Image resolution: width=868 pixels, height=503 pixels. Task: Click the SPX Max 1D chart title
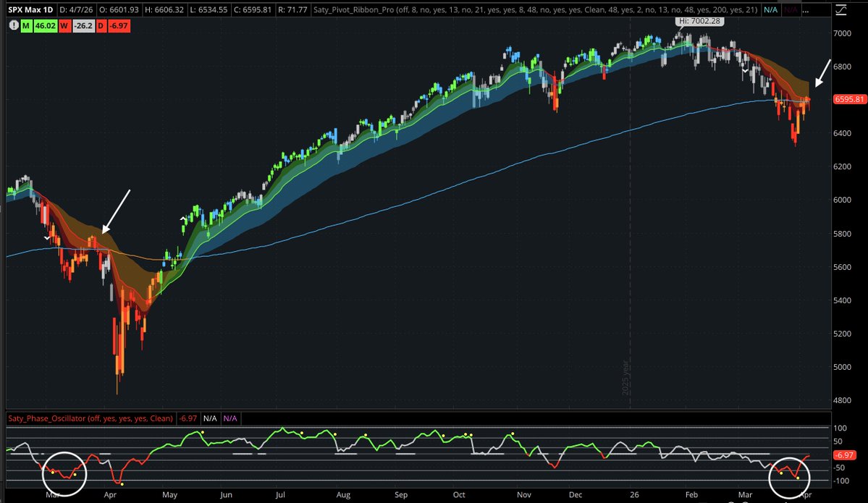(30, 10)
